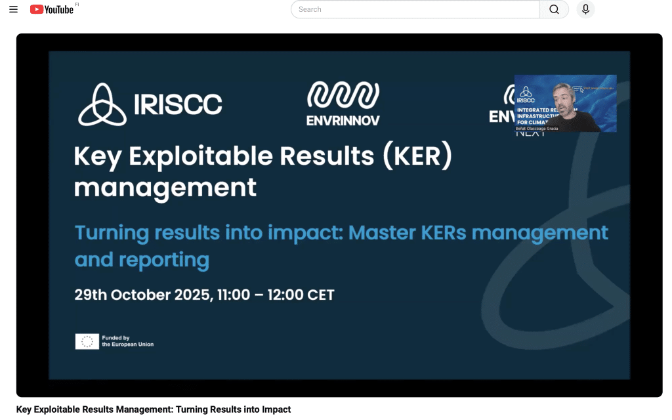
Task: Click the blue 'Turning results into impact' subtitle
Action: (341, 233)
